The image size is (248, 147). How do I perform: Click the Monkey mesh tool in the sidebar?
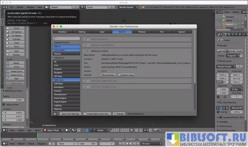click(16, 55)
